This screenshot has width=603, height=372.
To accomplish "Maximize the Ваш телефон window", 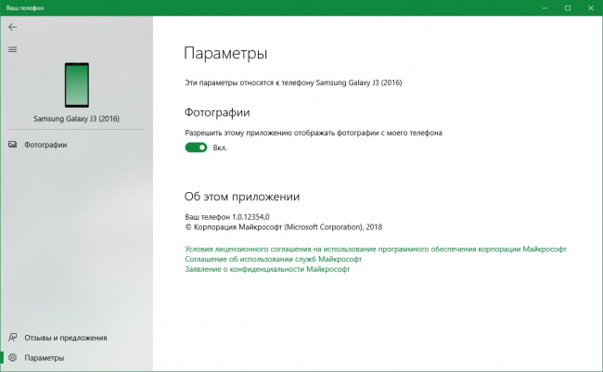I will point(568,7).
